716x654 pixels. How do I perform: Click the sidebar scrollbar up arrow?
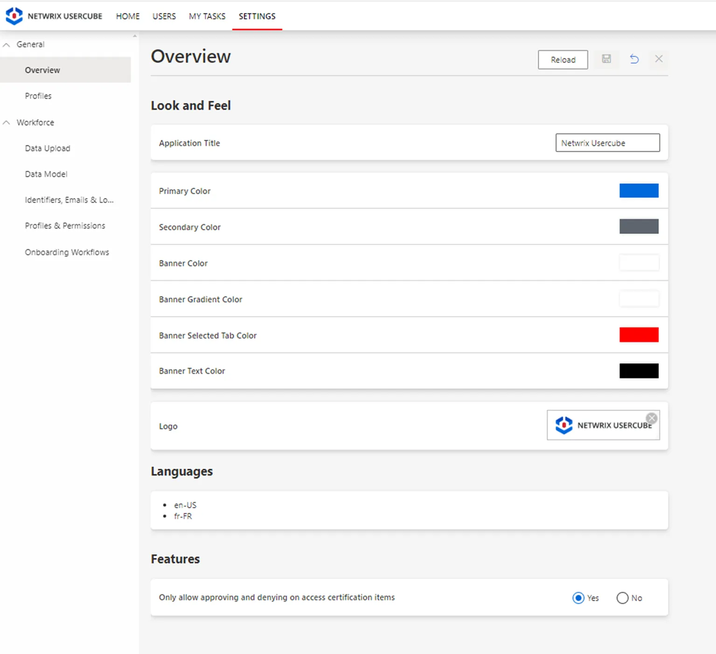click(x=135, y=36)
